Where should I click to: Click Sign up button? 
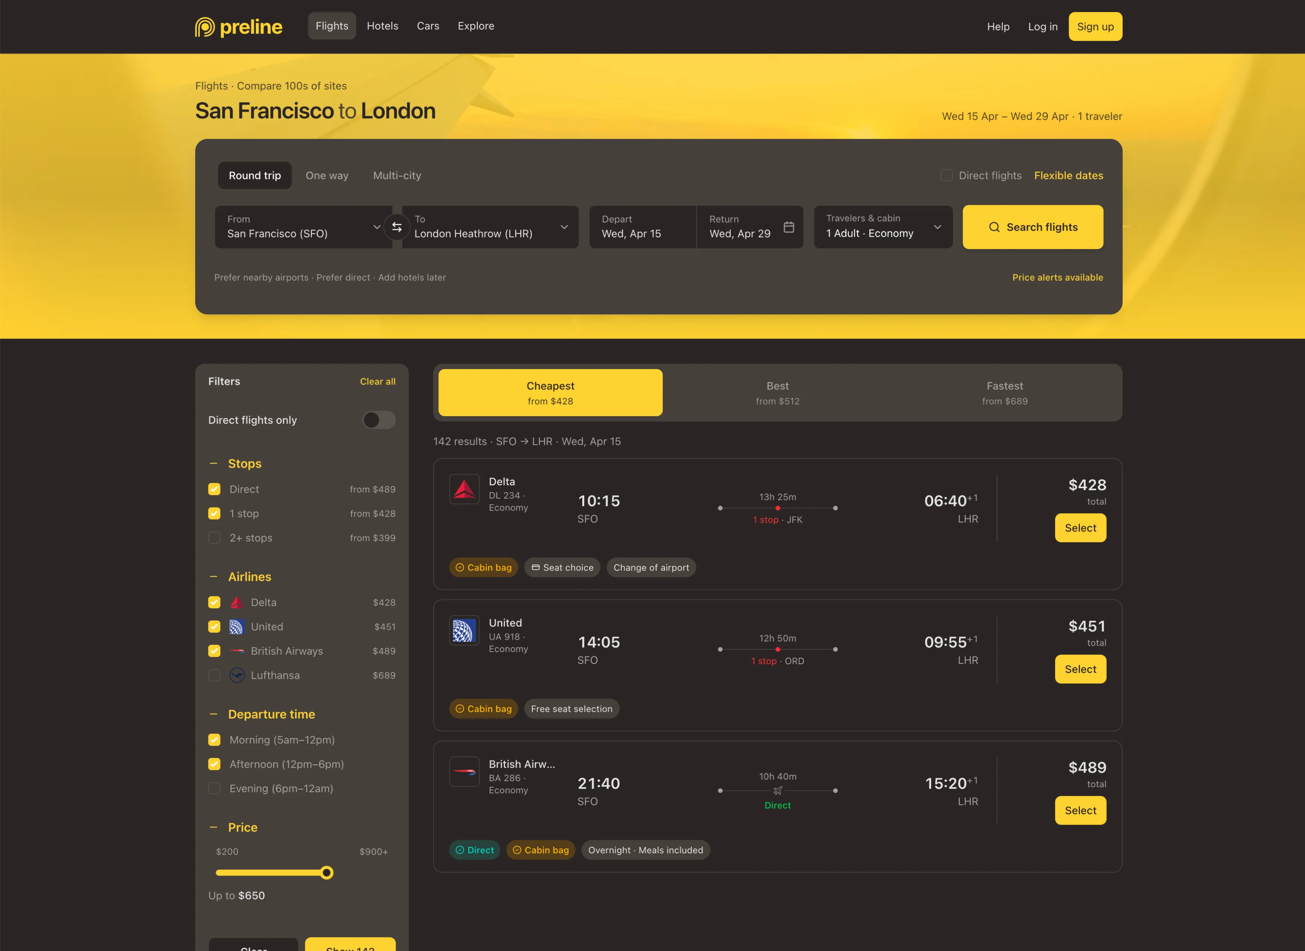pos(1095,26)
